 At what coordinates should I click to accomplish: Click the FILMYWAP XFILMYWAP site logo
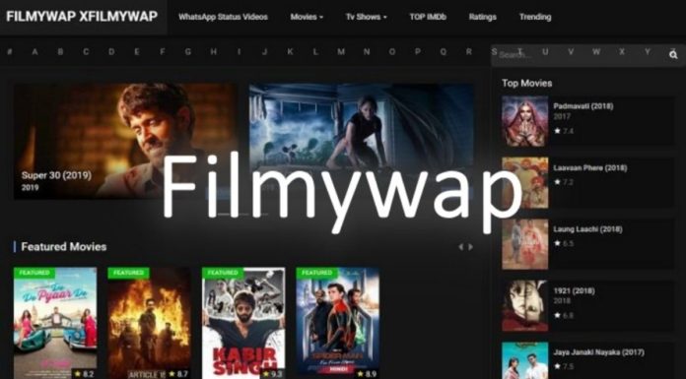[x=82, y=17]
